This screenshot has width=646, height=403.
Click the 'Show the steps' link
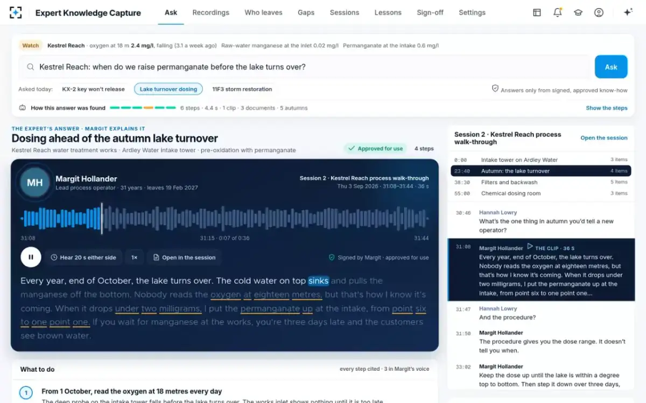[607, 108]
